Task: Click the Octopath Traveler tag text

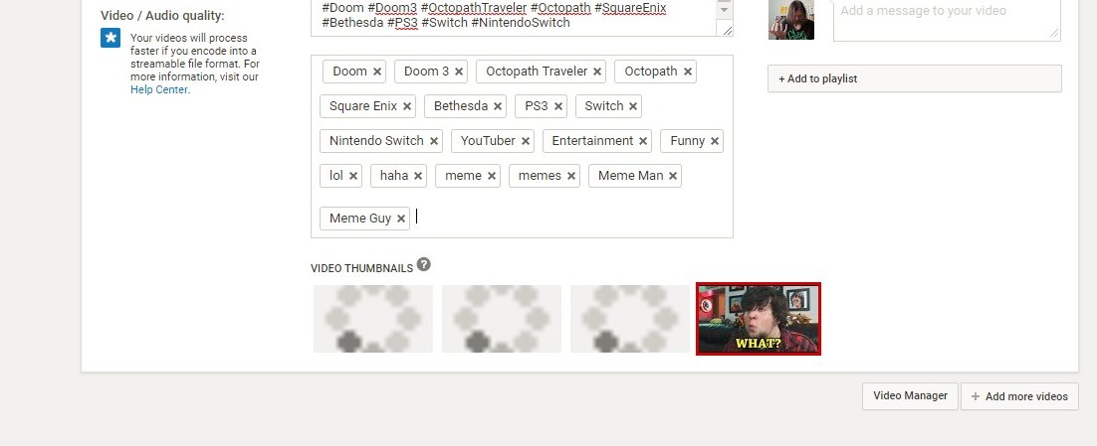Action: pyautogui.click(x=537, y=72)
